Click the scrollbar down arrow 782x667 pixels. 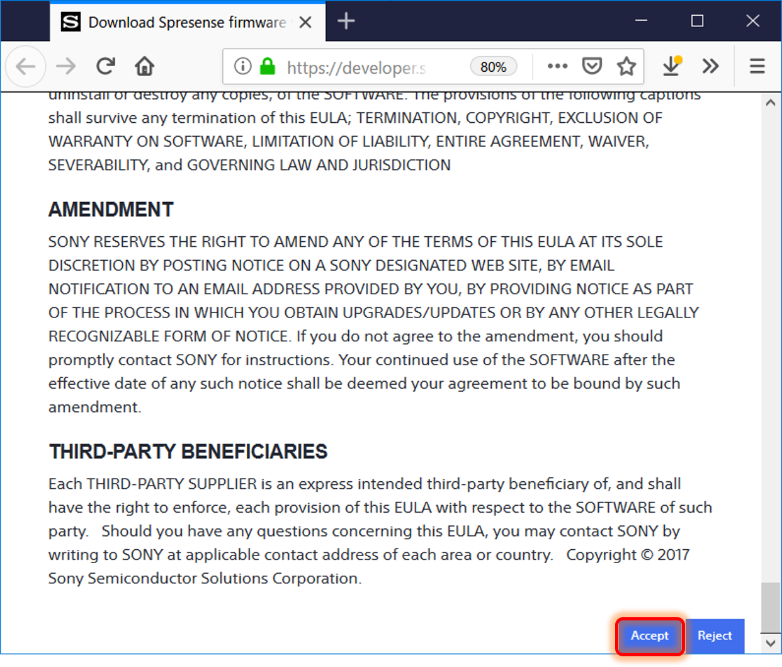click(x=769, y=644)
